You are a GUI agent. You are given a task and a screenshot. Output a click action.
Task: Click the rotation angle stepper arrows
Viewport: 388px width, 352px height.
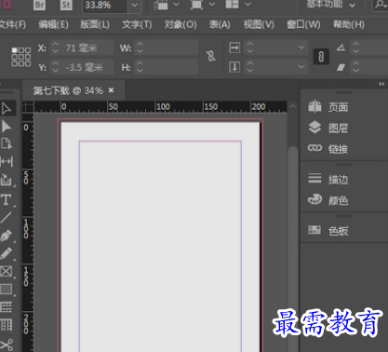pyautogui.click(x=355, y=47)
